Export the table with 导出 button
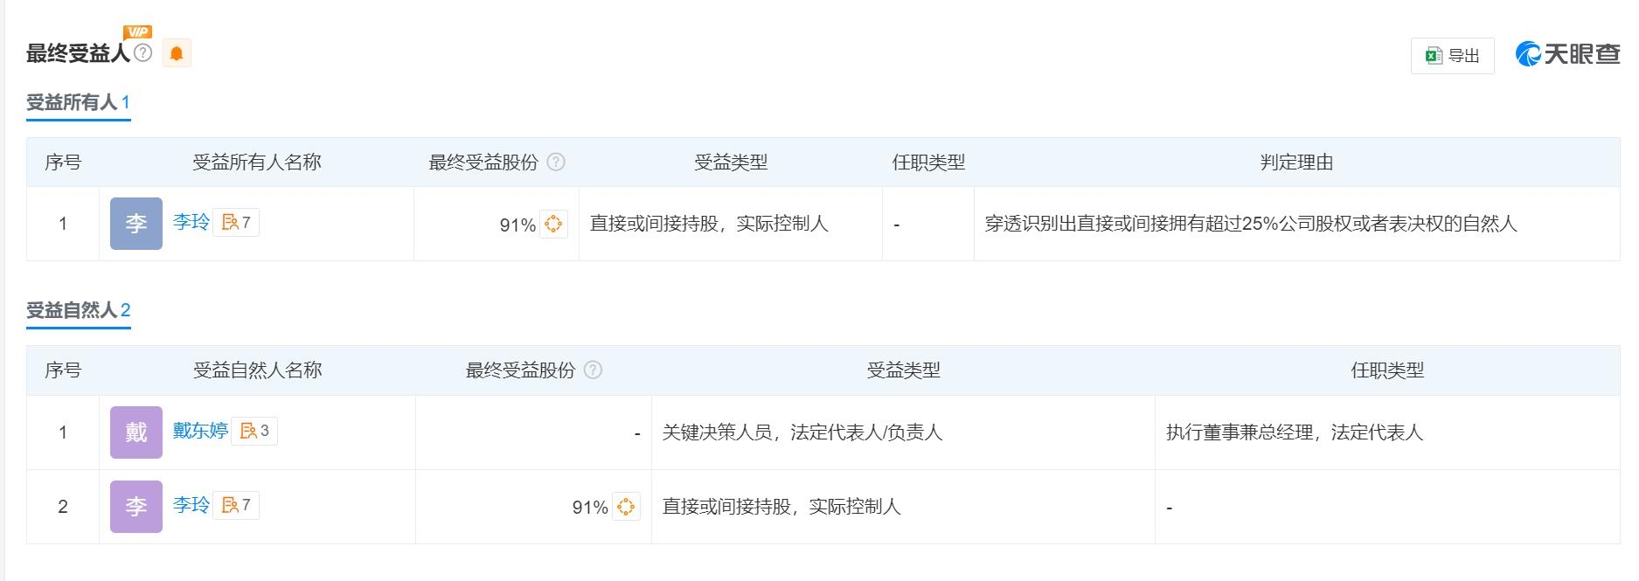Viewport: 1639px width, 581px height. coord(1452,56)
